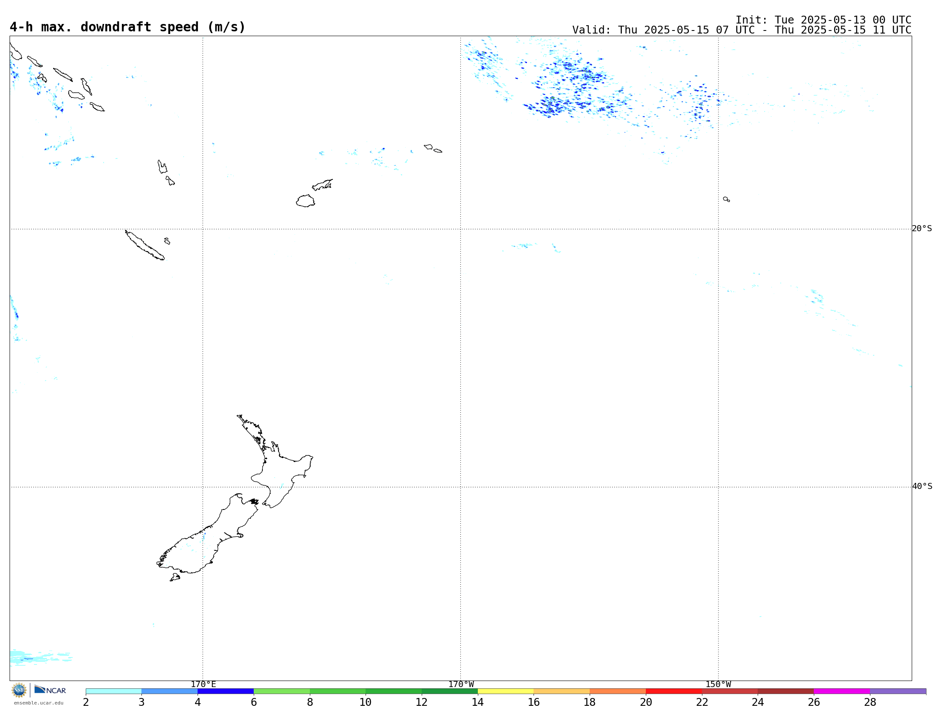Click the yellow 14-16 color swatch

tap(506, 691)
